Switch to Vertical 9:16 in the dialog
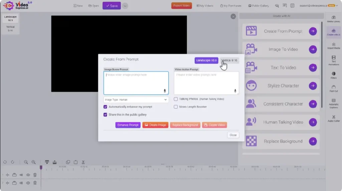The height and width of the screenshot is (191, 342). 229,61
